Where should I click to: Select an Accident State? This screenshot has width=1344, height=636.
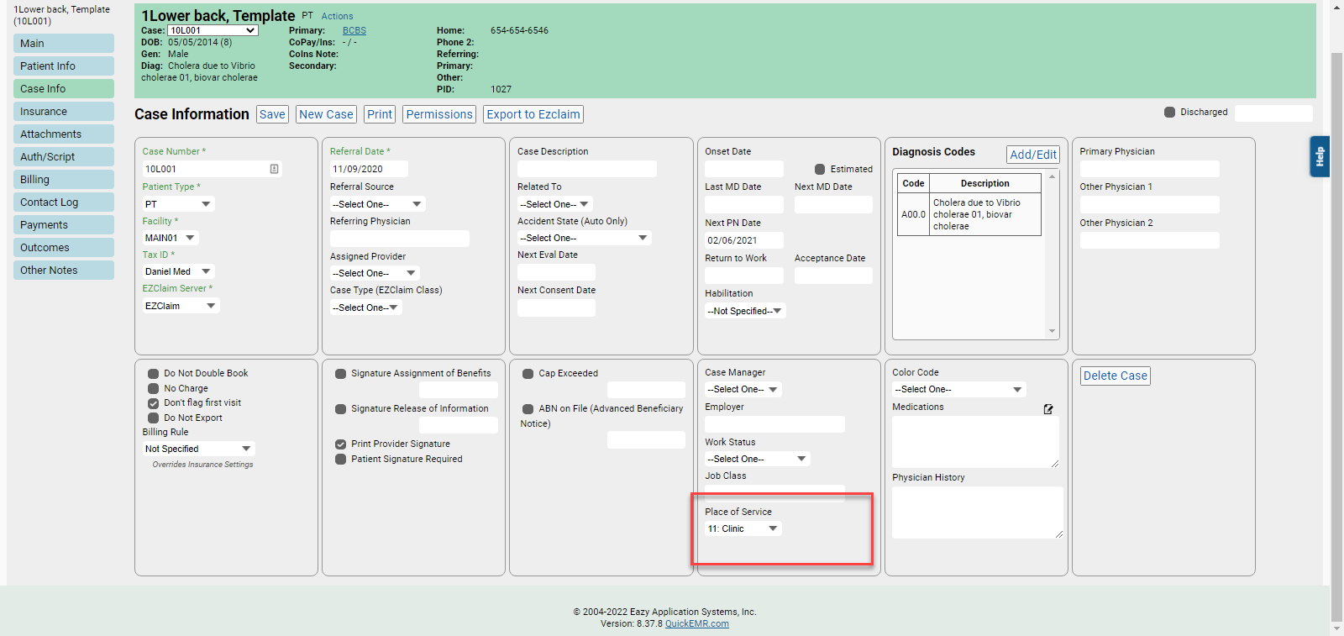point(585,238)
